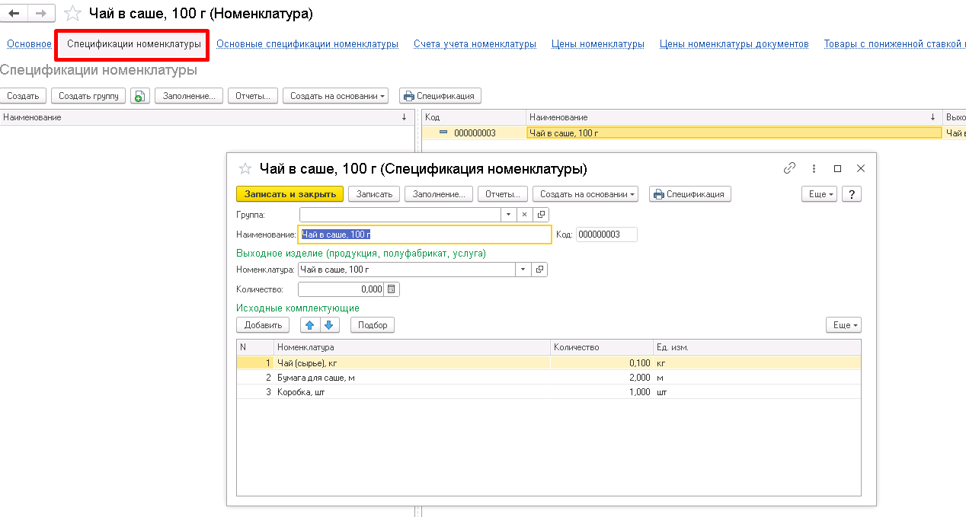Click the 'Подбор' button
This screenshot has height=517, width=966.
(373, 325)
